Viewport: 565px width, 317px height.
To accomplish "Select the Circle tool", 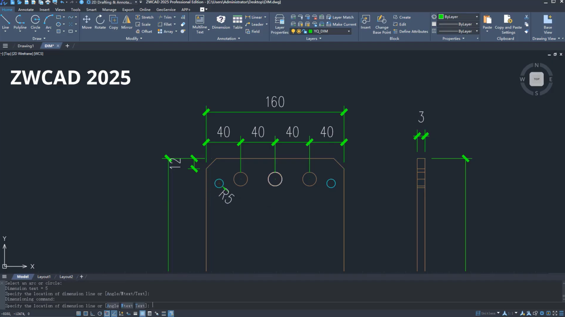I will tap(35, 22).
